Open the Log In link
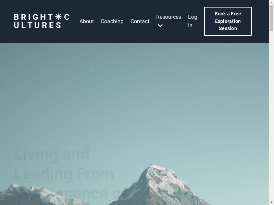The height and width of the screenshot is (205, 274). coord(192,21)
